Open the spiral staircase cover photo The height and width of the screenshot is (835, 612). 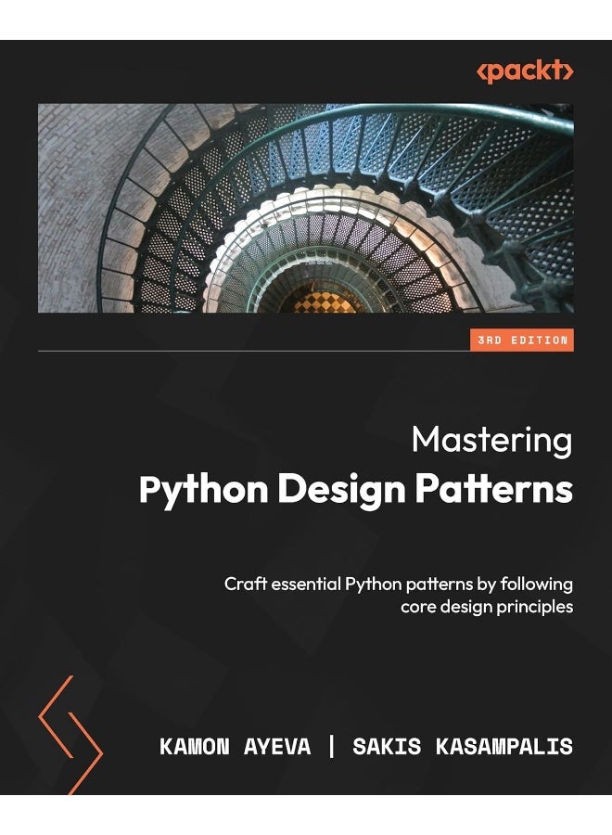point(306,208)
